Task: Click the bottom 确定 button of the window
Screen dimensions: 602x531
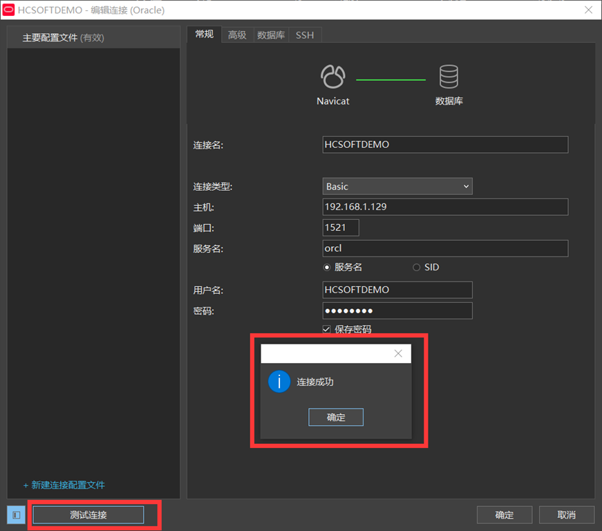Action: (x=505, y=515)
